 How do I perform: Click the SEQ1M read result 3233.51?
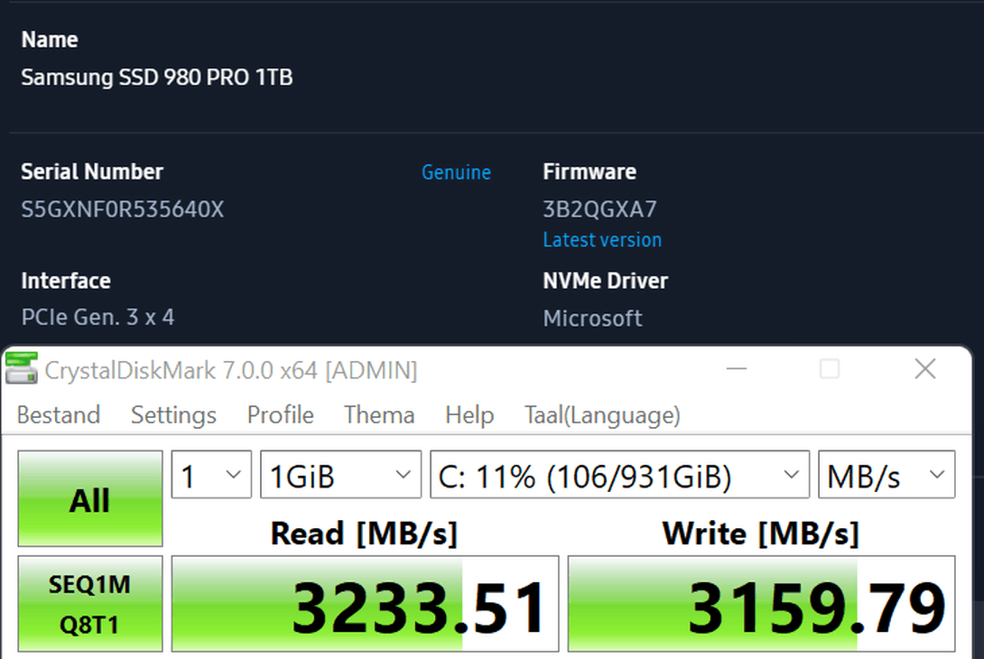(365, 604)
